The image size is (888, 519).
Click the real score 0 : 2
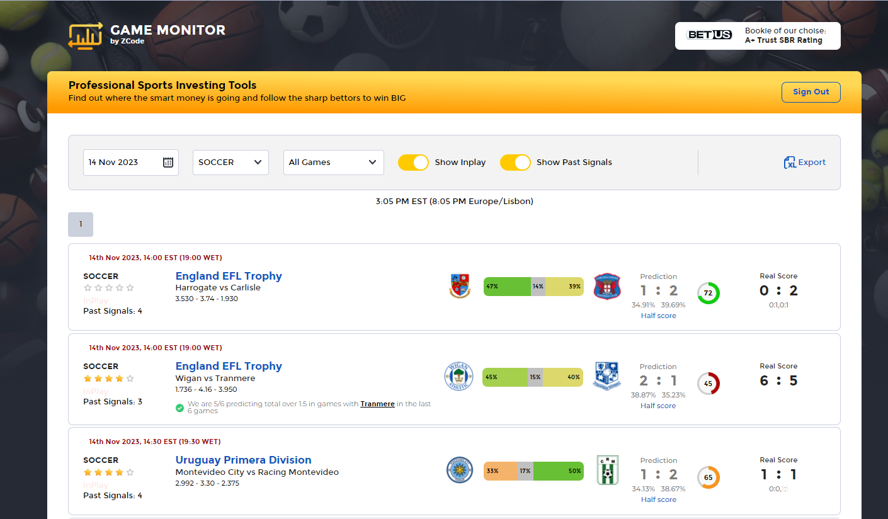point(778,290)
